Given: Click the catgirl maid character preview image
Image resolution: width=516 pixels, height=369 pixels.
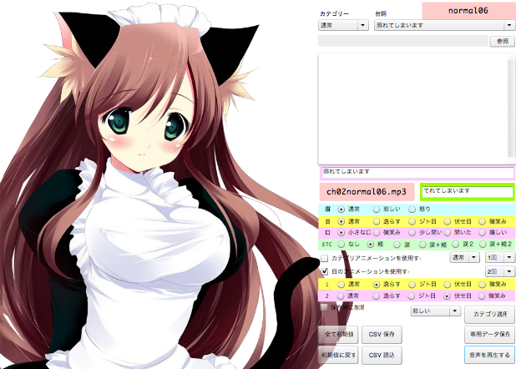Looking at the screenshot, I should point(158,186).
